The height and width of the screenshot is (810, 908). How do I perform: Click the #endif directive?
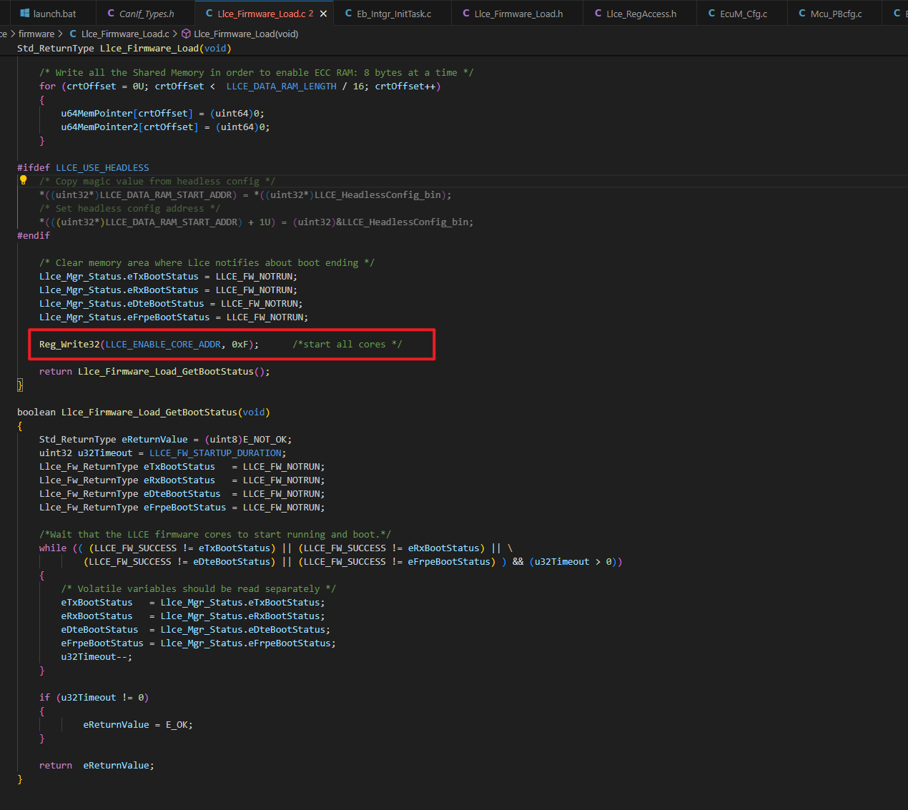tap(34, 236)
